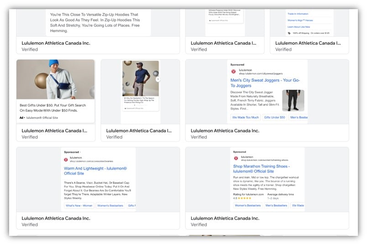This screenshot has height=245, width=367.
Task: Click the 'lululemon® Official Site' ad label
Action: tap(42, 117)
